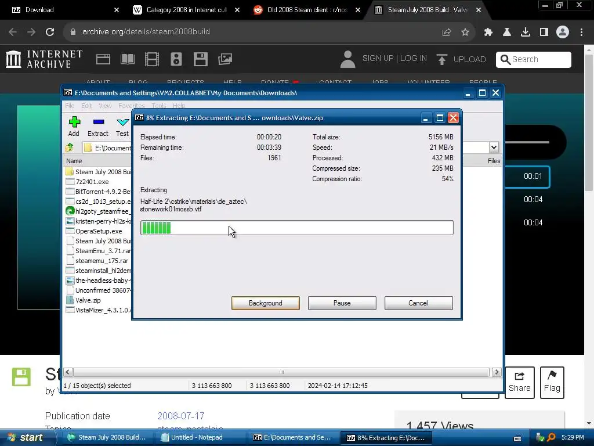Switch to Old 2008 Steam client tab
594x446 pixels.
(x=307, y=10)
